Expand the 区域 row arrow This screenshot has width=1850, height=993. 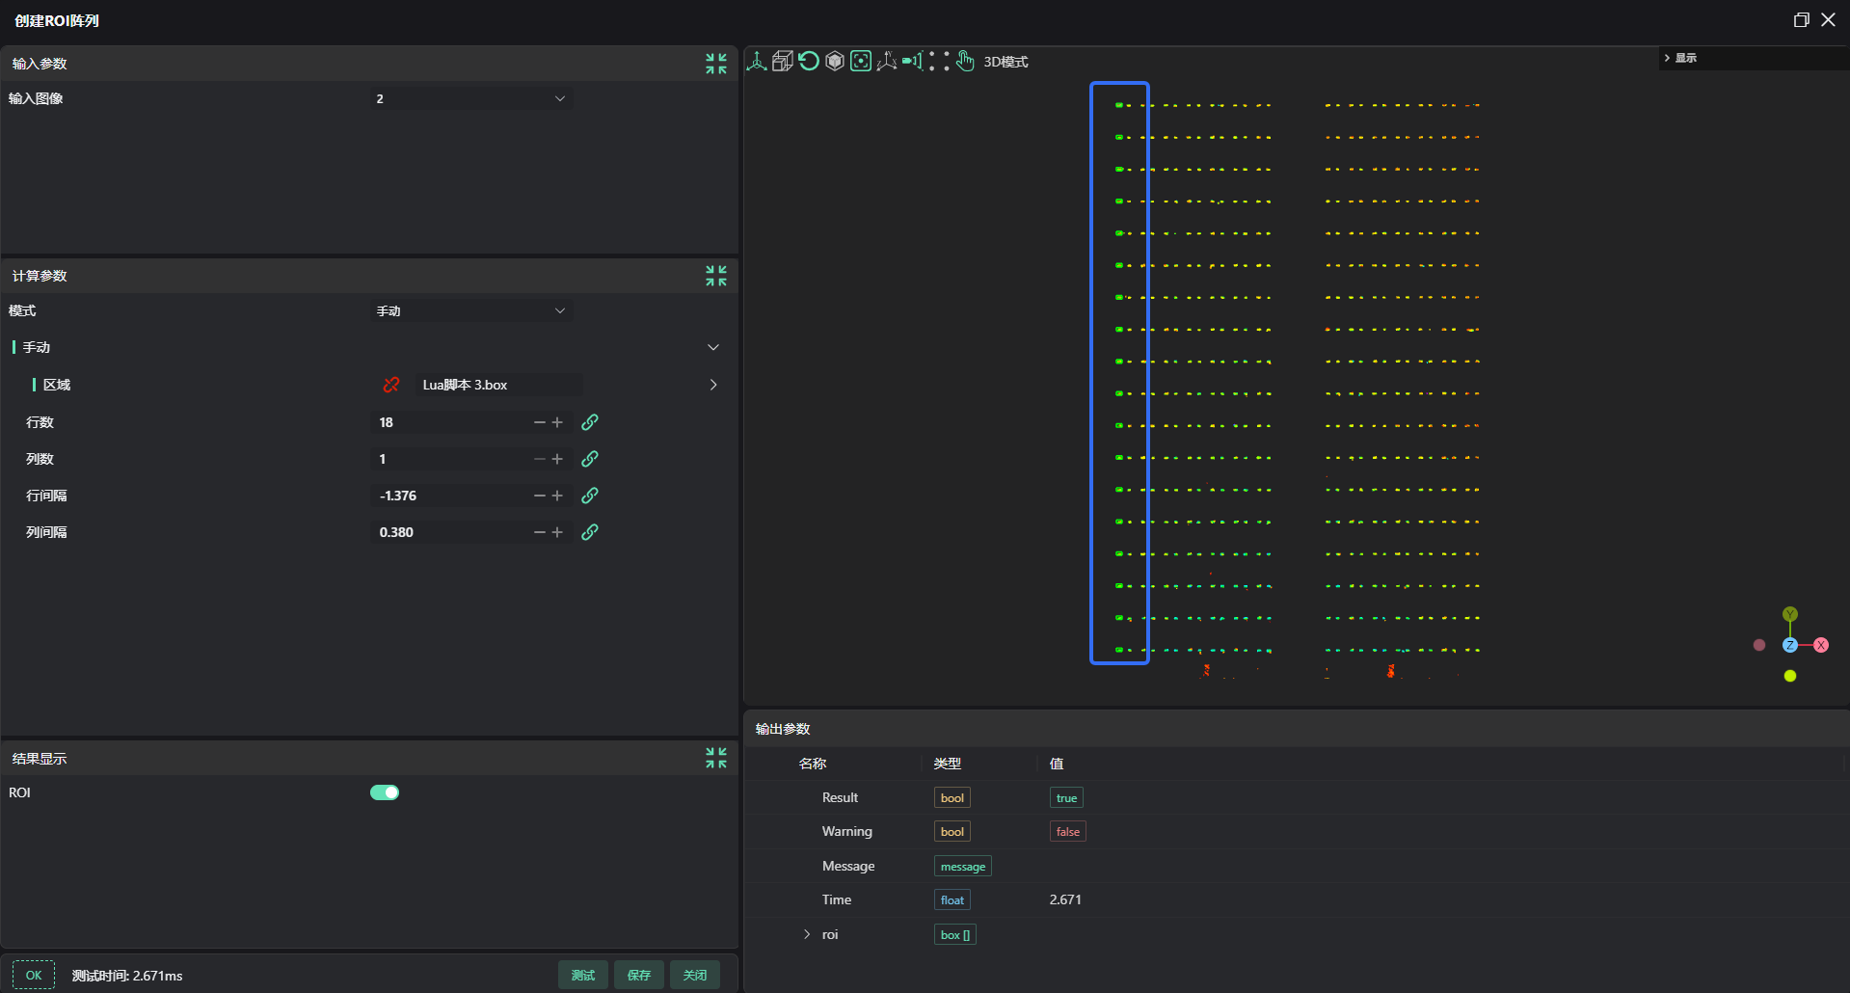pos(713,385)
